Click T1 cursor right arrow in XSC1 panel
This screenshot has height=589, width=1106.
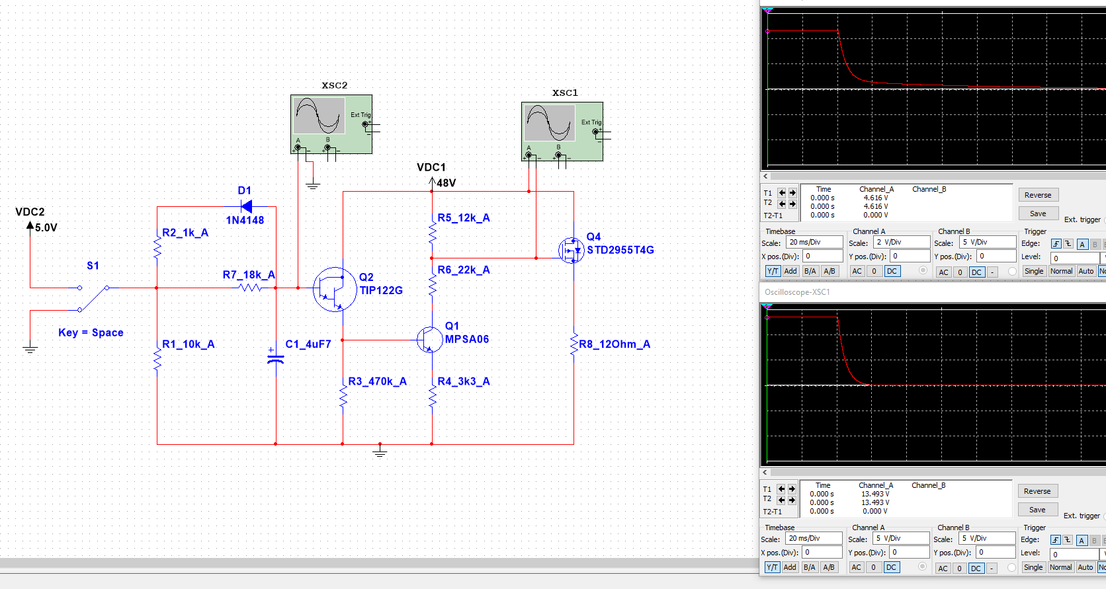coord(792,489)
